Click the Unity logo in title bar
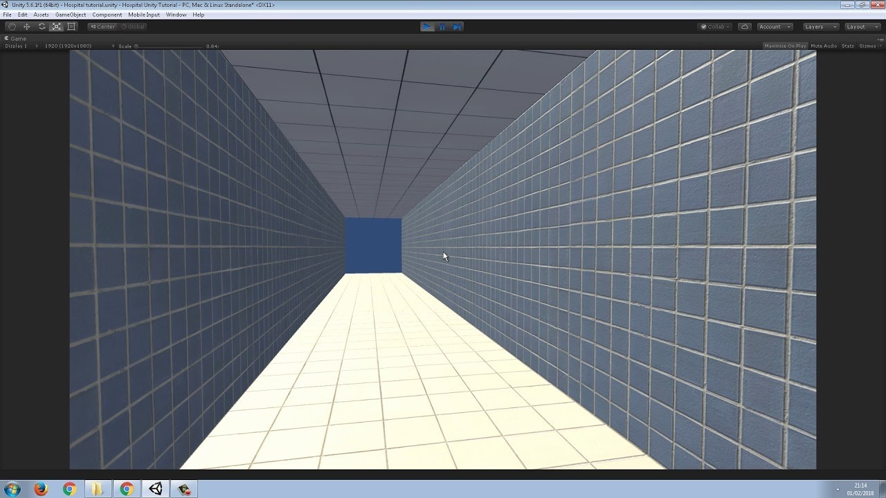Viewport: 886px width, 498px height. click(x=6, y=5)
